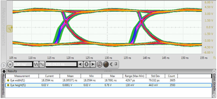Click Eye height range value 130 mV
This screenshot has width=217, height=99.
click(x=130, y=85)
